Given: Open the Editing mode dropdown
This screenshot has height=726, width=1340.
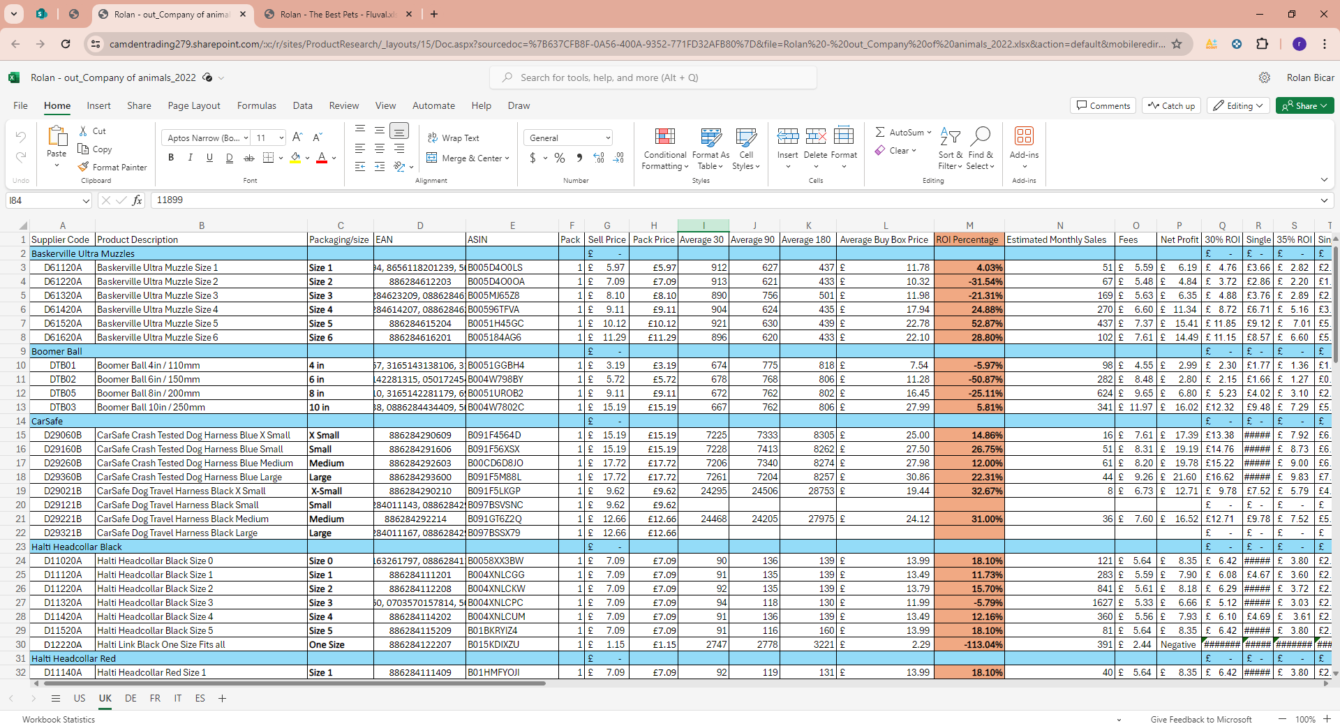Looking at the screenshot, I should click(1238, 105).
